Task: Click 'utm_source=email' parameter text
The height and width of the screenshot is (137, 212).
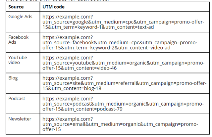Action: 64,124
